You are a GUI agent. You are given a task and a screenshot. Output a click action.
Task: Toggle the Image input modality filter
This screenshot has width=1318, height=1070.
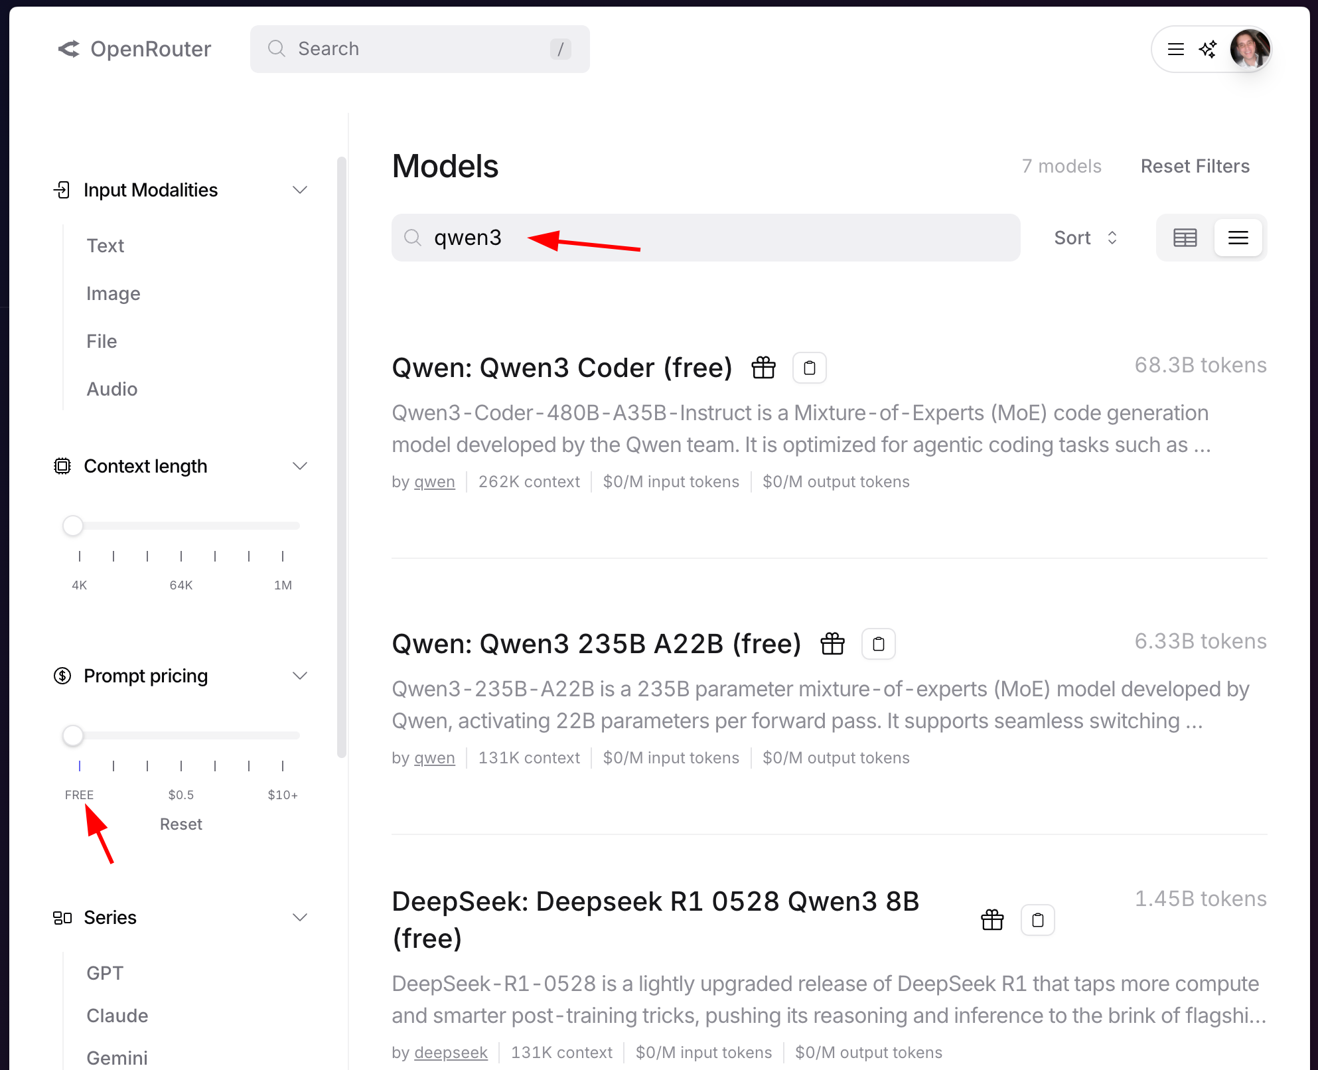point(113,293)
